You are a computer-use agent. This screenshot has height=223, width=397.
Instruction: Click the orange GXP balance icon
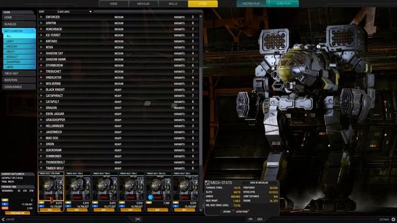[x=5, y=208]
